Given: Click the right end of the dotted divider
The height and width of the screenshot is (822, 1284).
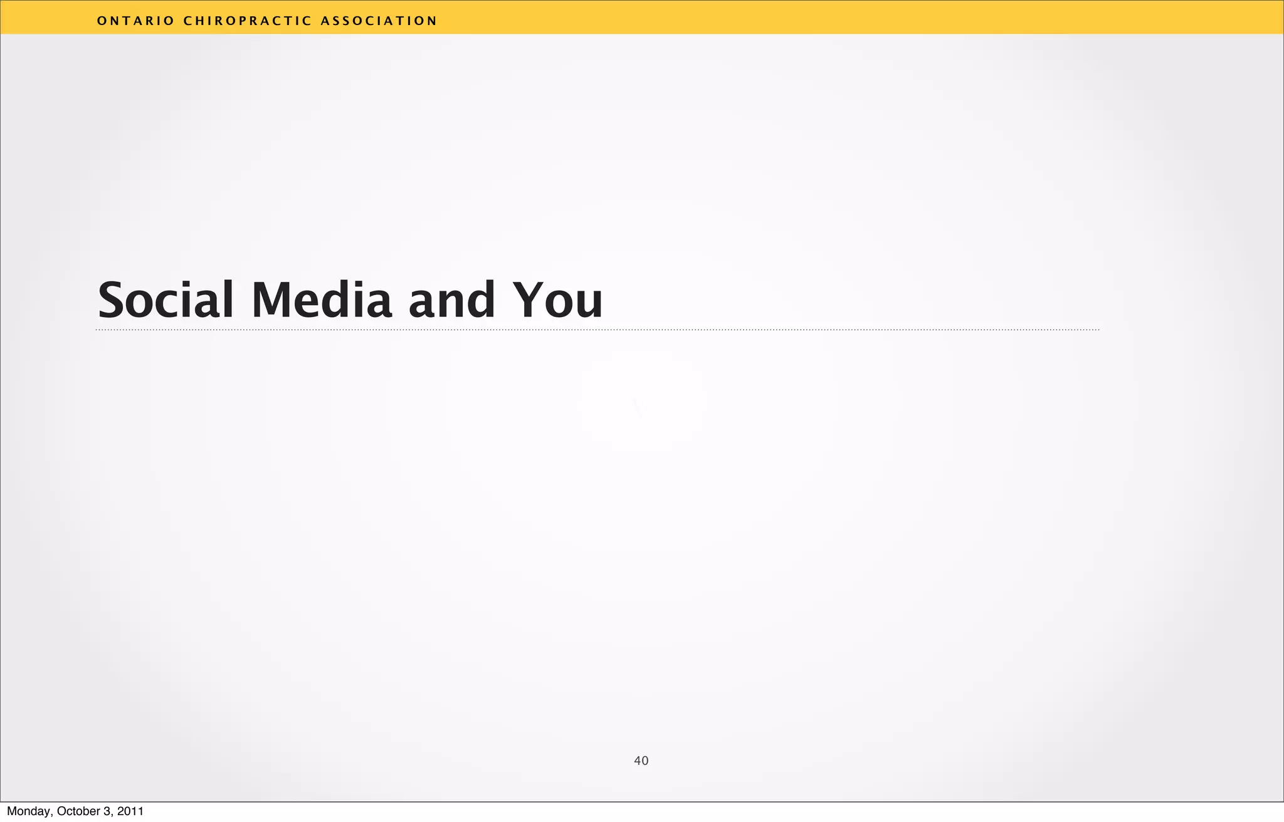Looking at the screenshot, I should [1096, 330].
